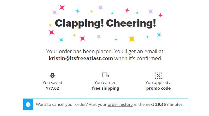This screenshot has height=116, width=209.
Task: Click the "Want to cancel your order?" text
Action: click(x=62, y=104)
